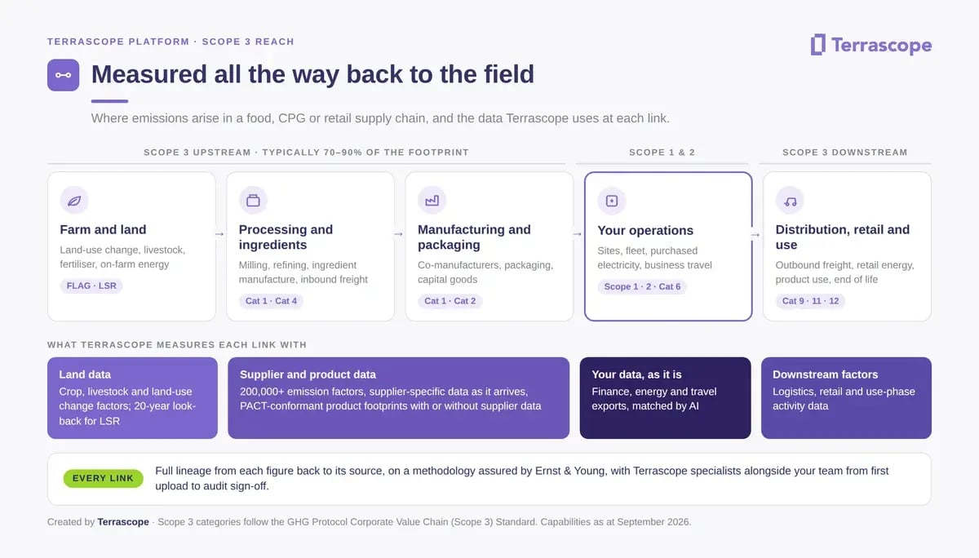This screenshot has height=558, width=979.
Task: Select the Cat 1 · Cat 2 tag
Action: point(450,301)
